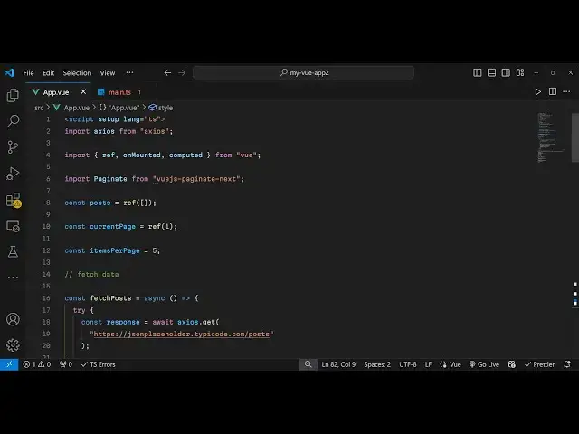Click the "vuejs-paginate-next" import string

point(196,179)
